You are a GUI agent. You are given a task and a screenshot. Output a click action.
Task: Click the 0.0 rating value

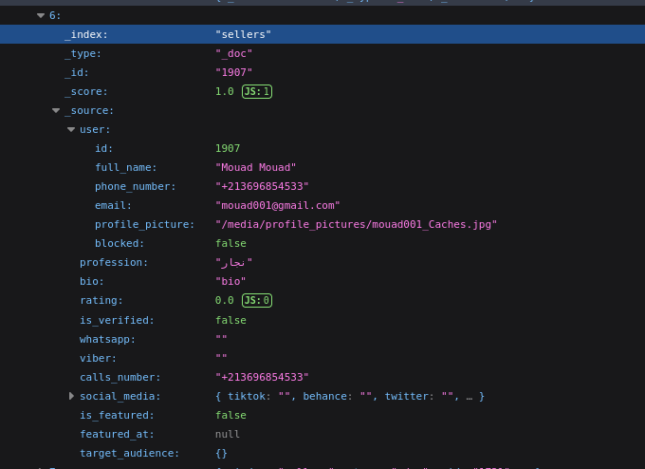pos(225,300)
